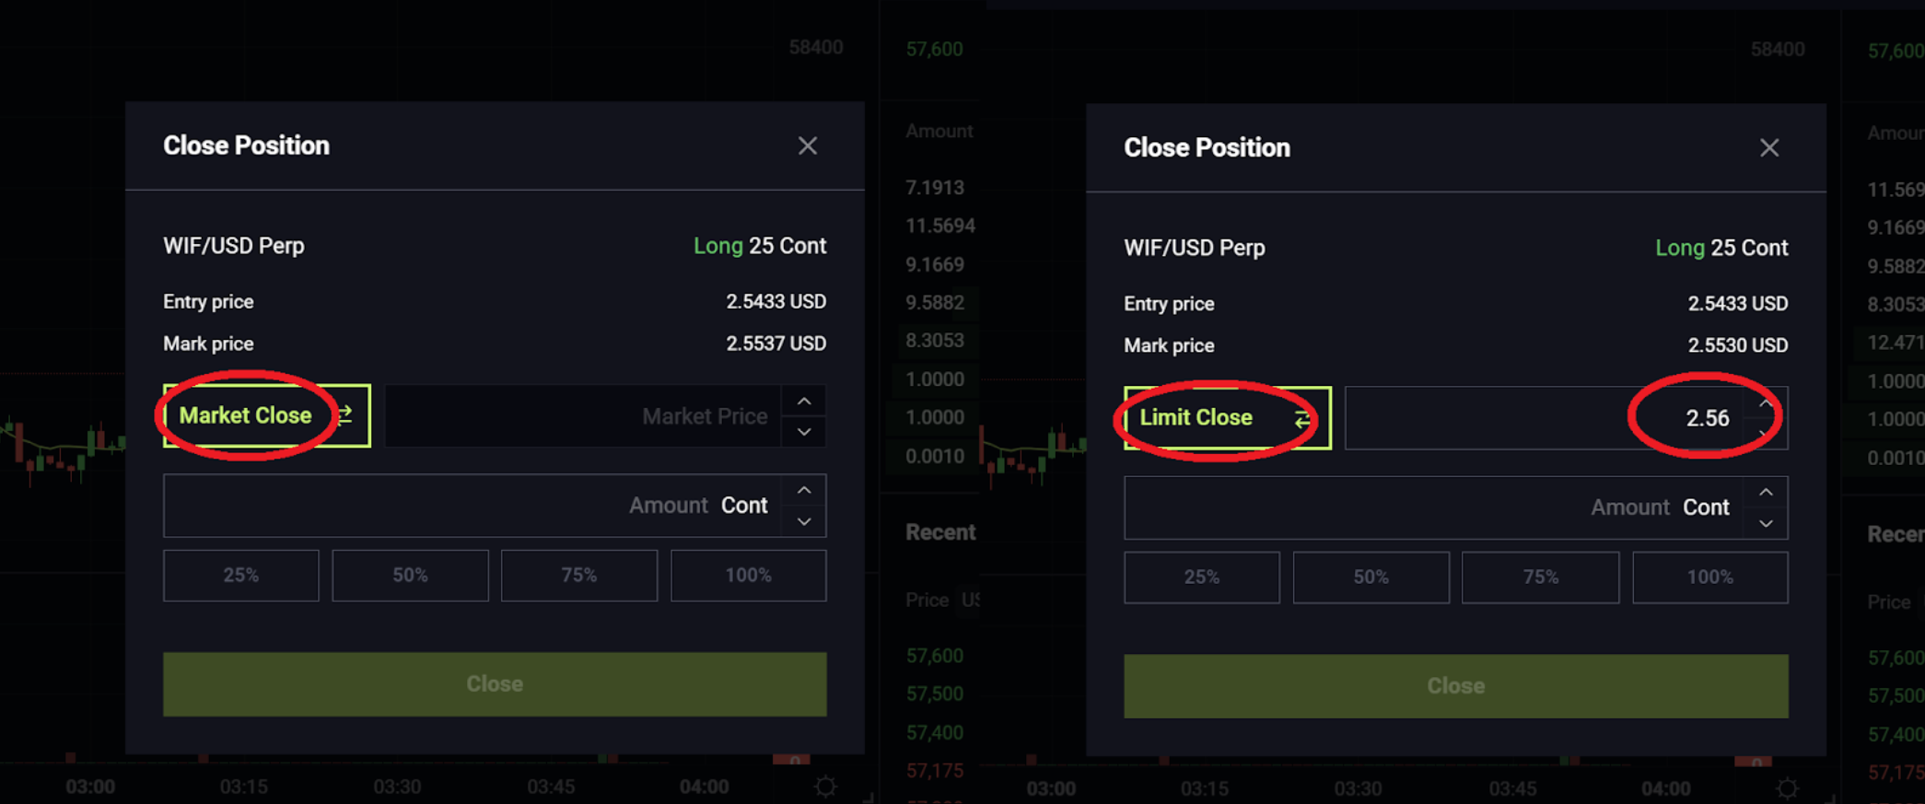Screen dimensions: 1925x804
Task: Toggle Limit Close order type in right dialog
Action: pos(1228,417)
